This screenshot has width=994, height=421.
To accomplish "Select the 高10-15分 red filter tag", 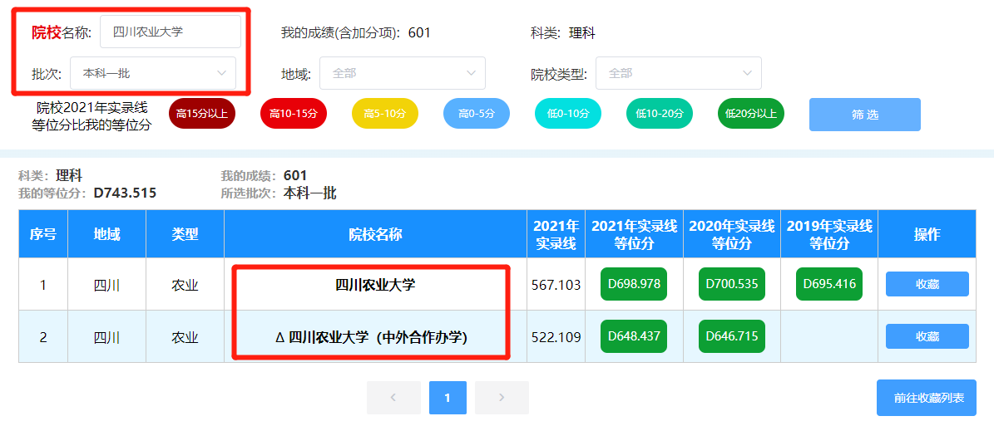I will pos(294,114).
